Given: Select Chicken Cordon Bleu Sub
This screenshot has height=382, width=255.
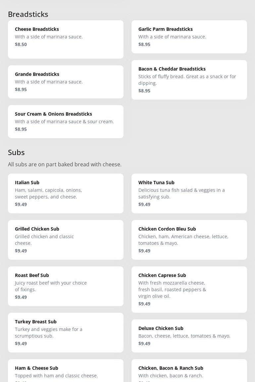Looking at the screenshot, I should coord(189,240).
